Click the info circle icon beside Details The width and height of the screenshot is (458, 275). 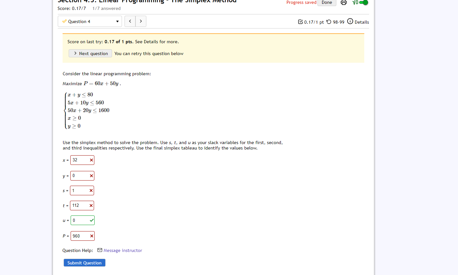point(350,22)
